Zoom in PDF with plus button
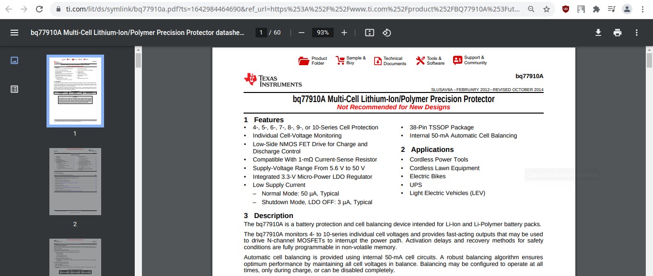Screen dimensions: 653x276 coord(344,33)
